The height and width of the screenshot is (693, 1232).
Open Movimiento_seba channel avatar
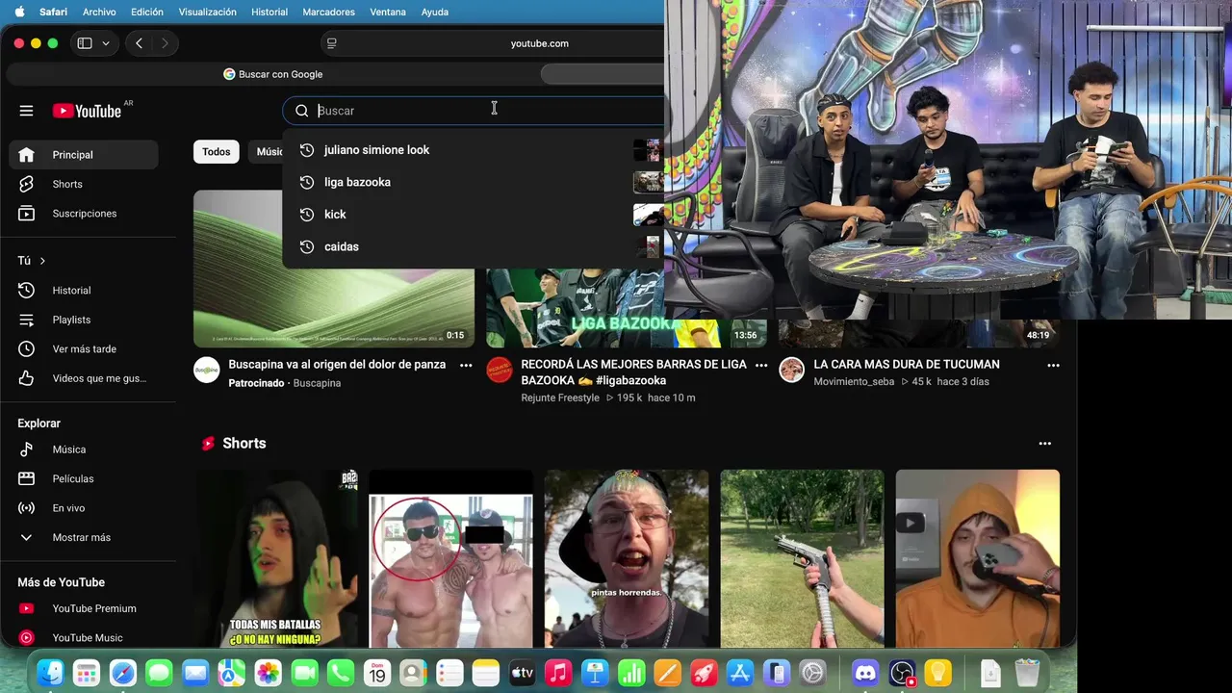[x=791, y=370]
